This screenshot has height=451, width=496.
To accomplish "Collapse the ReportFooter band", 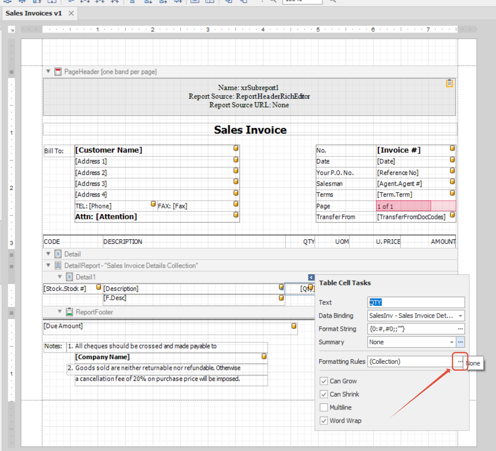I will pyautogui.click(x=60, y=311).
